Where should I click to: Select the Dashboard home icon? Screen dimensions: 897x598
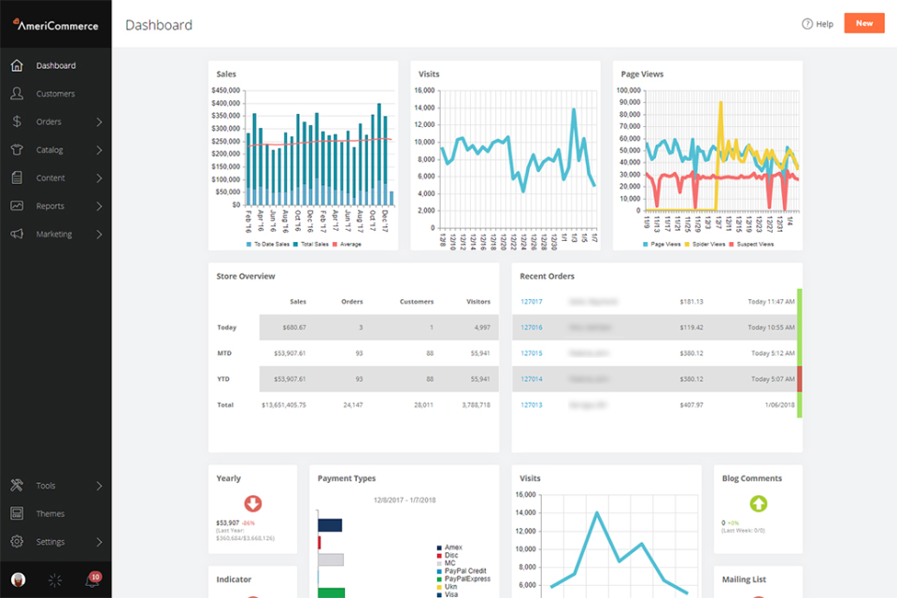click(17, 65)
